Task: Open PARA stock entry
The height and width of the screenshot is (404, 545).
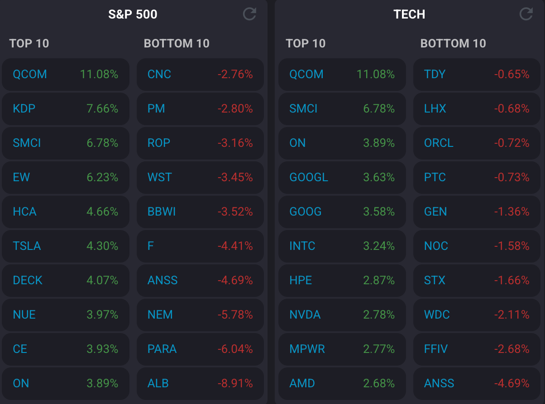Action: [162, 349]
